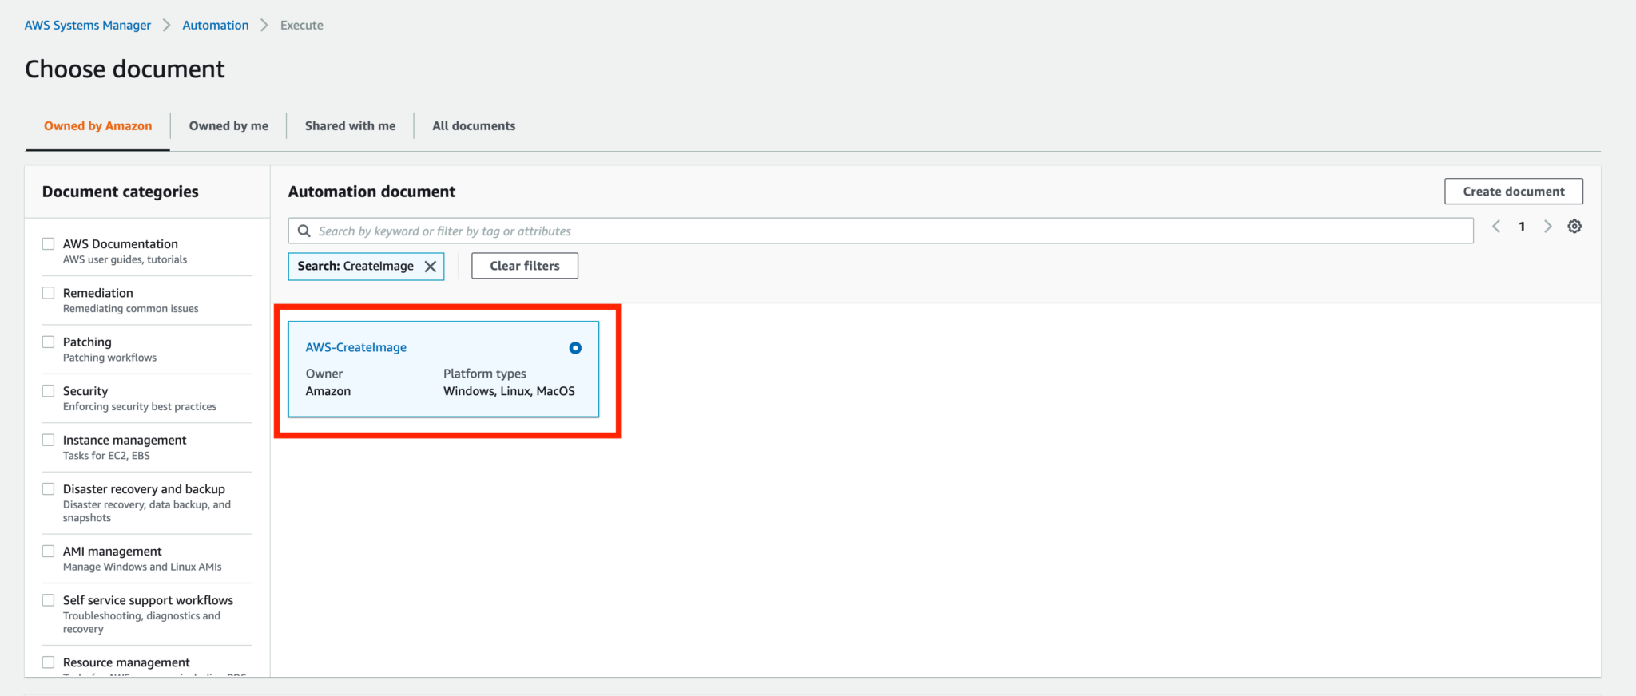
Task: Open the AWS-CreateImage document link
Action: coord(355,348)
